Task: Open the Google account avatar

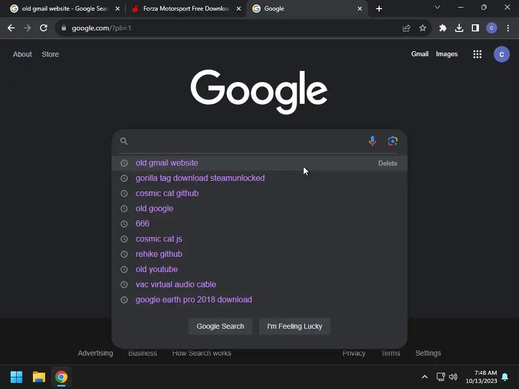Action: [x=501, y=54]
